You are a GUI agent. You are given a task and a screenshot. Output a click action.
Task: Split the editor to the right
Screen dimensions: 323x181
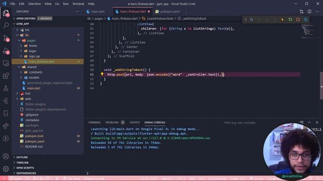[x=309, y=12]
